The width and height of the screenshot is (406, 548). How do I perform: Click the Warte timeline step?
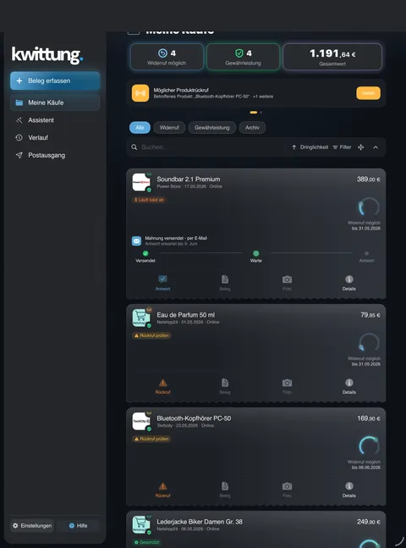[x=256, y=257]
